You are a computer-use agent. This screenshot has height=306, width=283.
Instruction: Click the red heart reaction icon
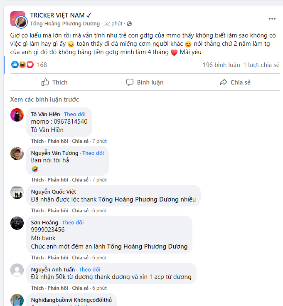coord(30,65)
